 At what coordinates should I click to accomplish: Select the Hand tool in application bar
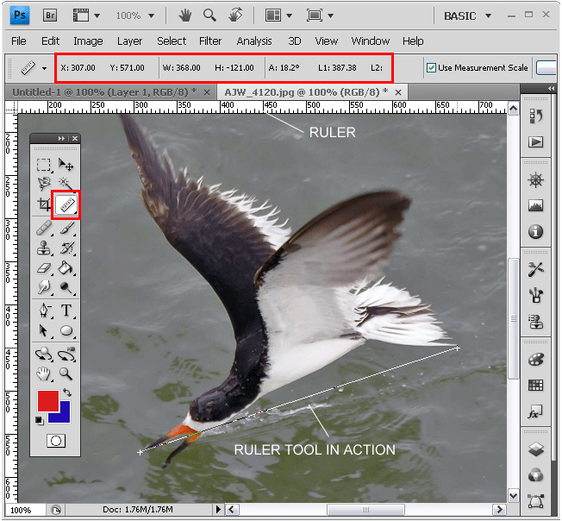pyautogui.click(x=185, y=16)
